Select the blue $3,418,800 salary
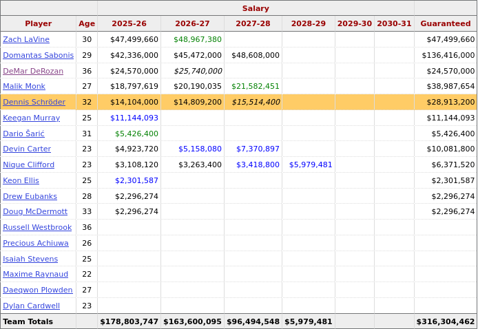Viewport: 478px width, 329px height. click(258, 164)
